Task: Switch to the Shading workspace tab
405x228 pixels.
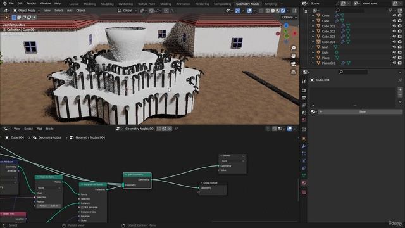Action: pyautogui.click(x=166, y=4)
